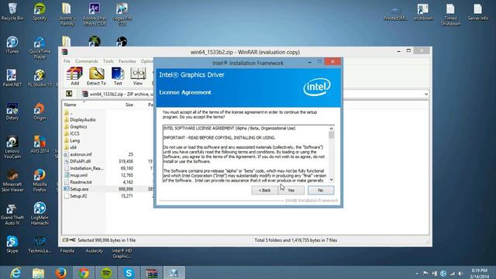Image resolution: width=496 pixels, height=279 pixels.
Task: Open File Explorer from the taskbar
Action: click(38, 273)
